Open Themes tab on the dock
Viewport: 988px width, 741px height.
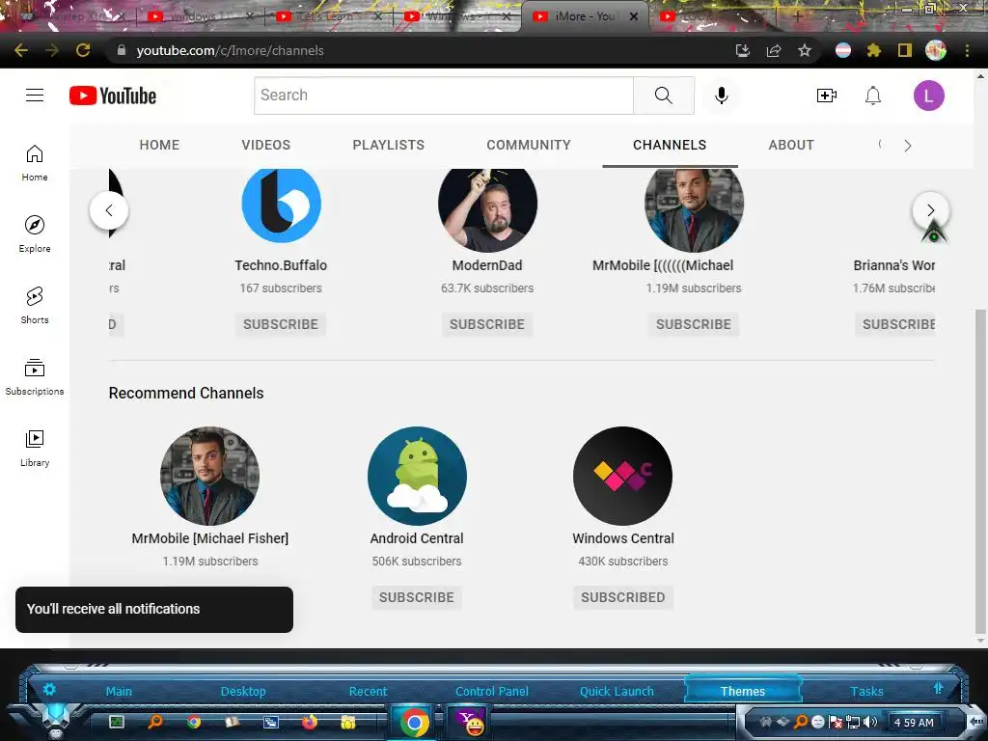tap(743, 691)
